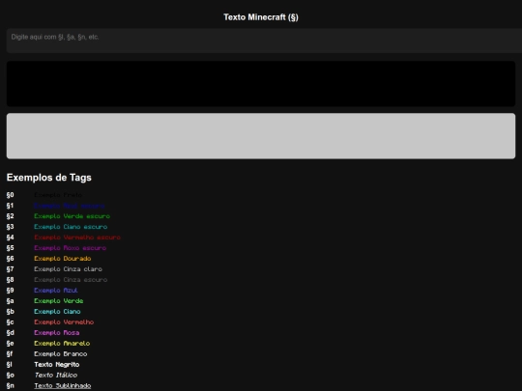Click the §5 tag code

(11, 248)
